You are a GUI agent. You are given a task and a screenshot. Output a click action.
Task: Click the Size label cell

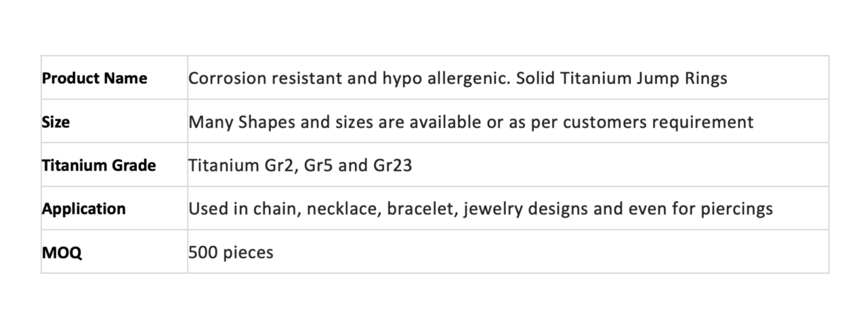pyautogui.click(x=56, y=122)
